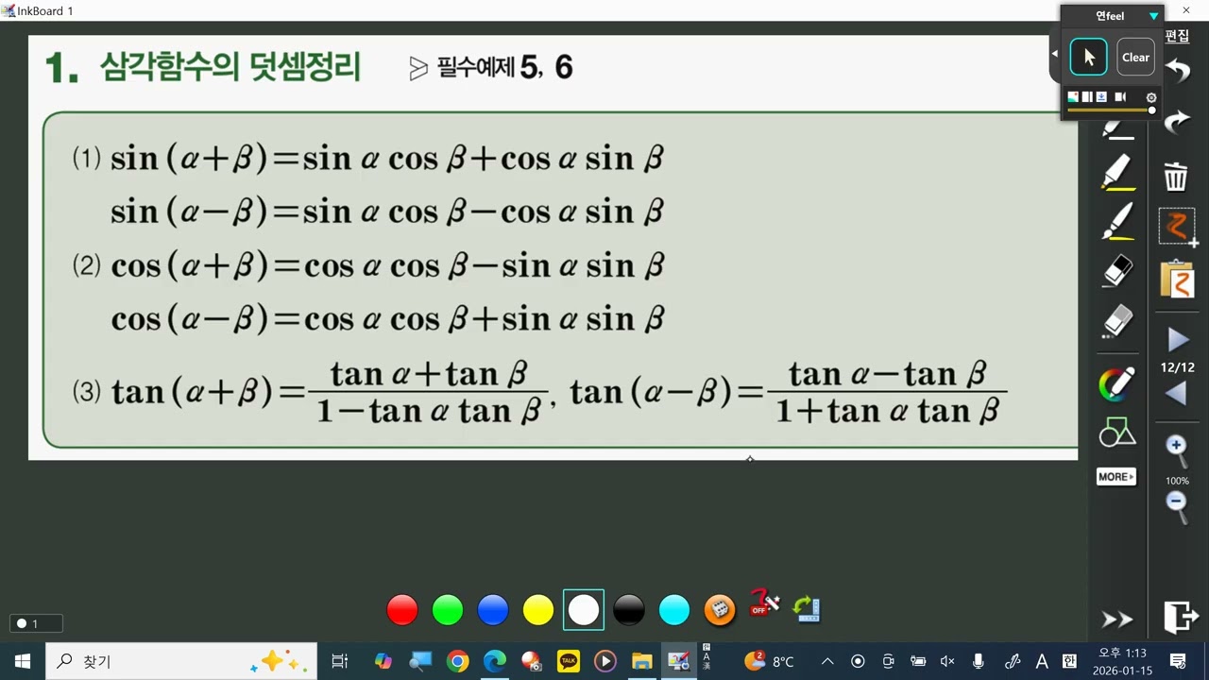The height and width of the screenshot is (680, 1209).
Task: Toggle the 한 Korean IME indicator
Action: click(1069, 661)
